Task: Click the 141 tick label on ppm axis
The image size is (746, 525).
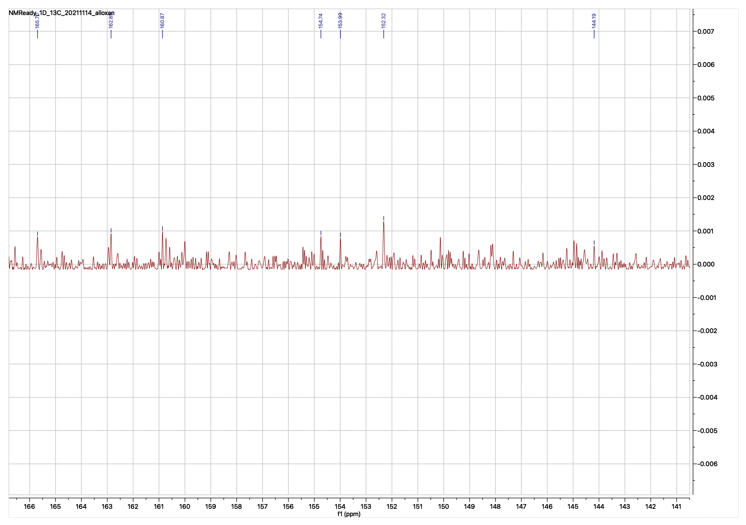Action: (x=676, y=507)
